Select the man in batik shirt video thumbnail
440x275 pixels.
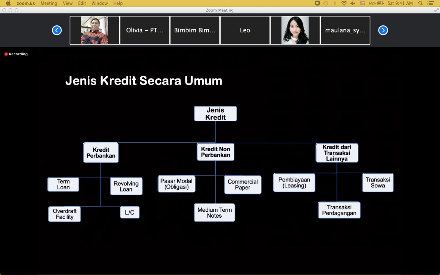coord(95,30)
